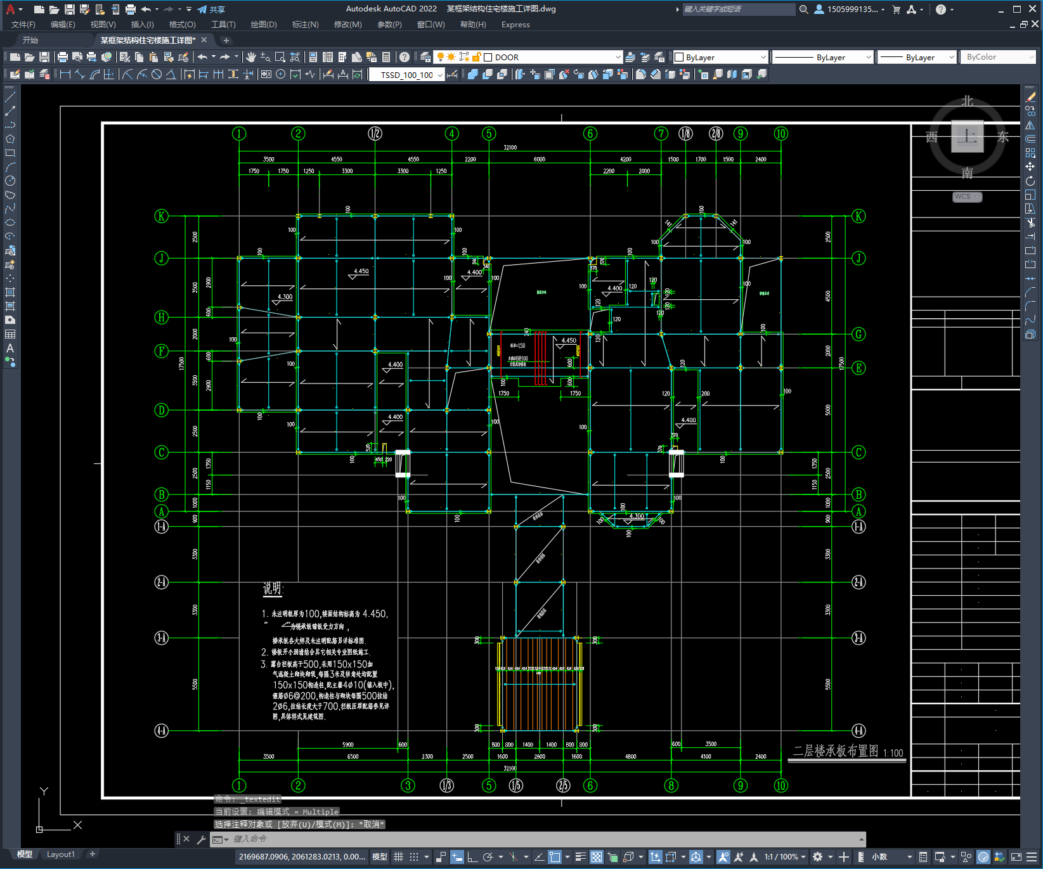Open the DOOR layer dropdown

click(618, 57)
